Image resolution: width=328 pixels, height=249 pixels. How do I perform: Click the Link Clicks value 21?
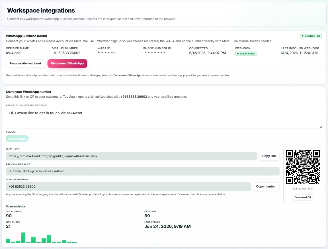[x=8, y=226]
